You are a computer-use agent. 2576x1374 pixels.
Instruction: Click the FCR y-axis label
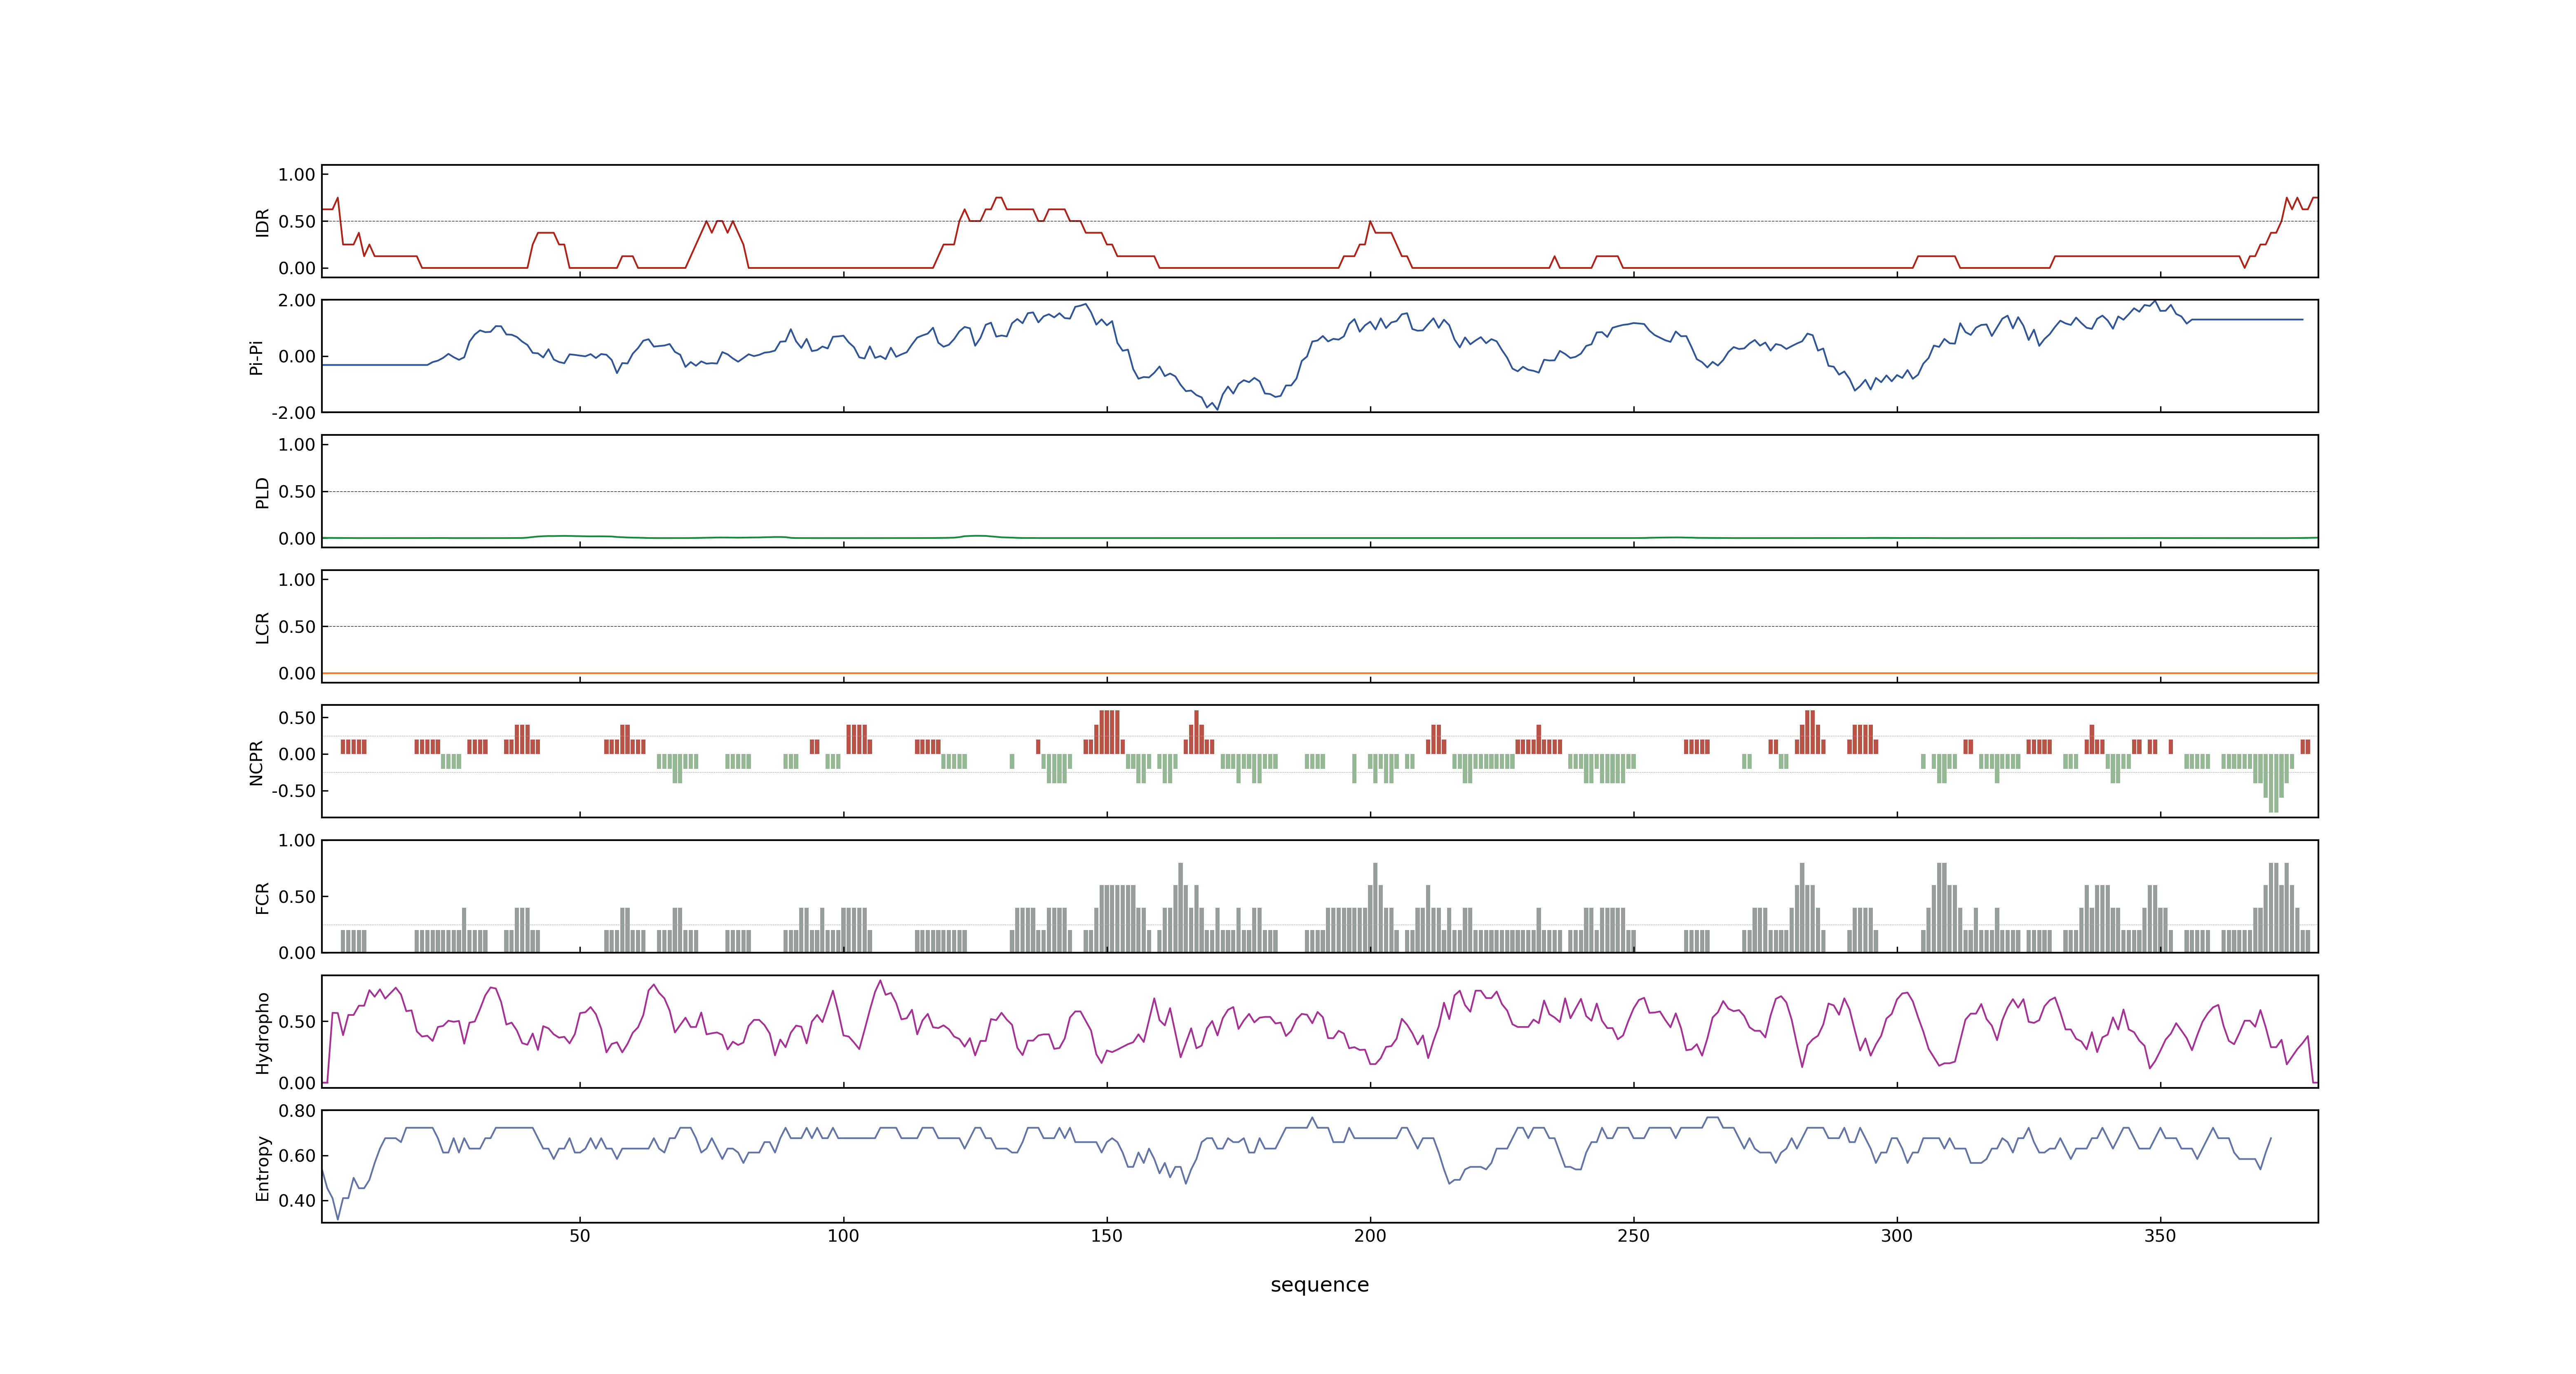[262, 897]
